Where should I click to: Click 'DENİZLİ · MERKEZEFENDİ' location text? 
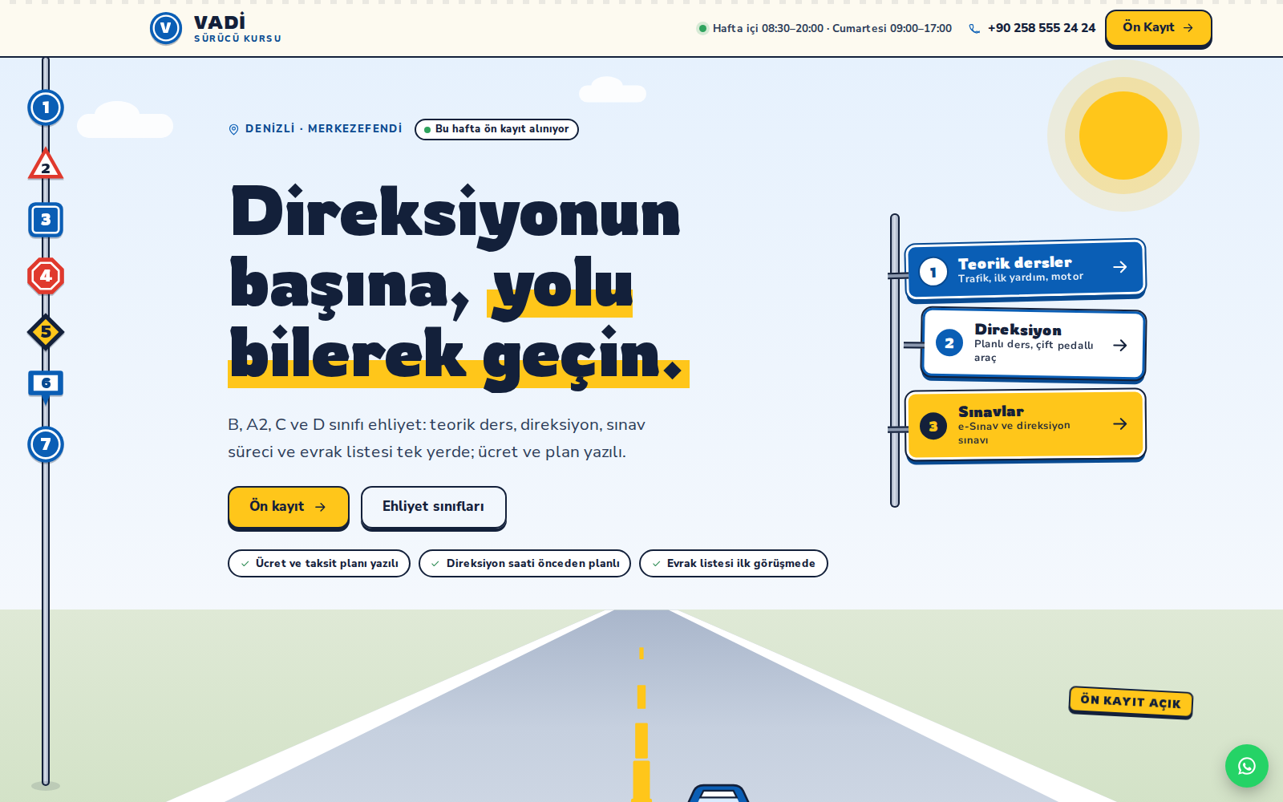click(x=323, y=129)
